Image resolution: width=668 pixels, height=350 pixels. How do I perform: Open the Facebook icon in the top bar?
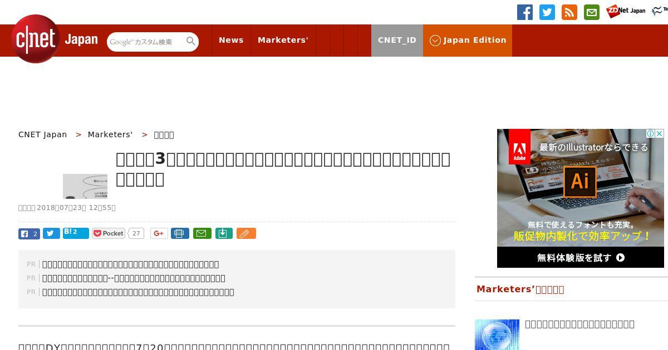coord(525,12)
